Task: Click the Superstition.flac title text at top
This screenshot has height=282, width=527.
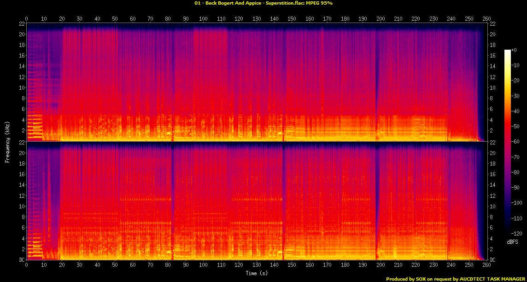Action: [x=263, y=3]
